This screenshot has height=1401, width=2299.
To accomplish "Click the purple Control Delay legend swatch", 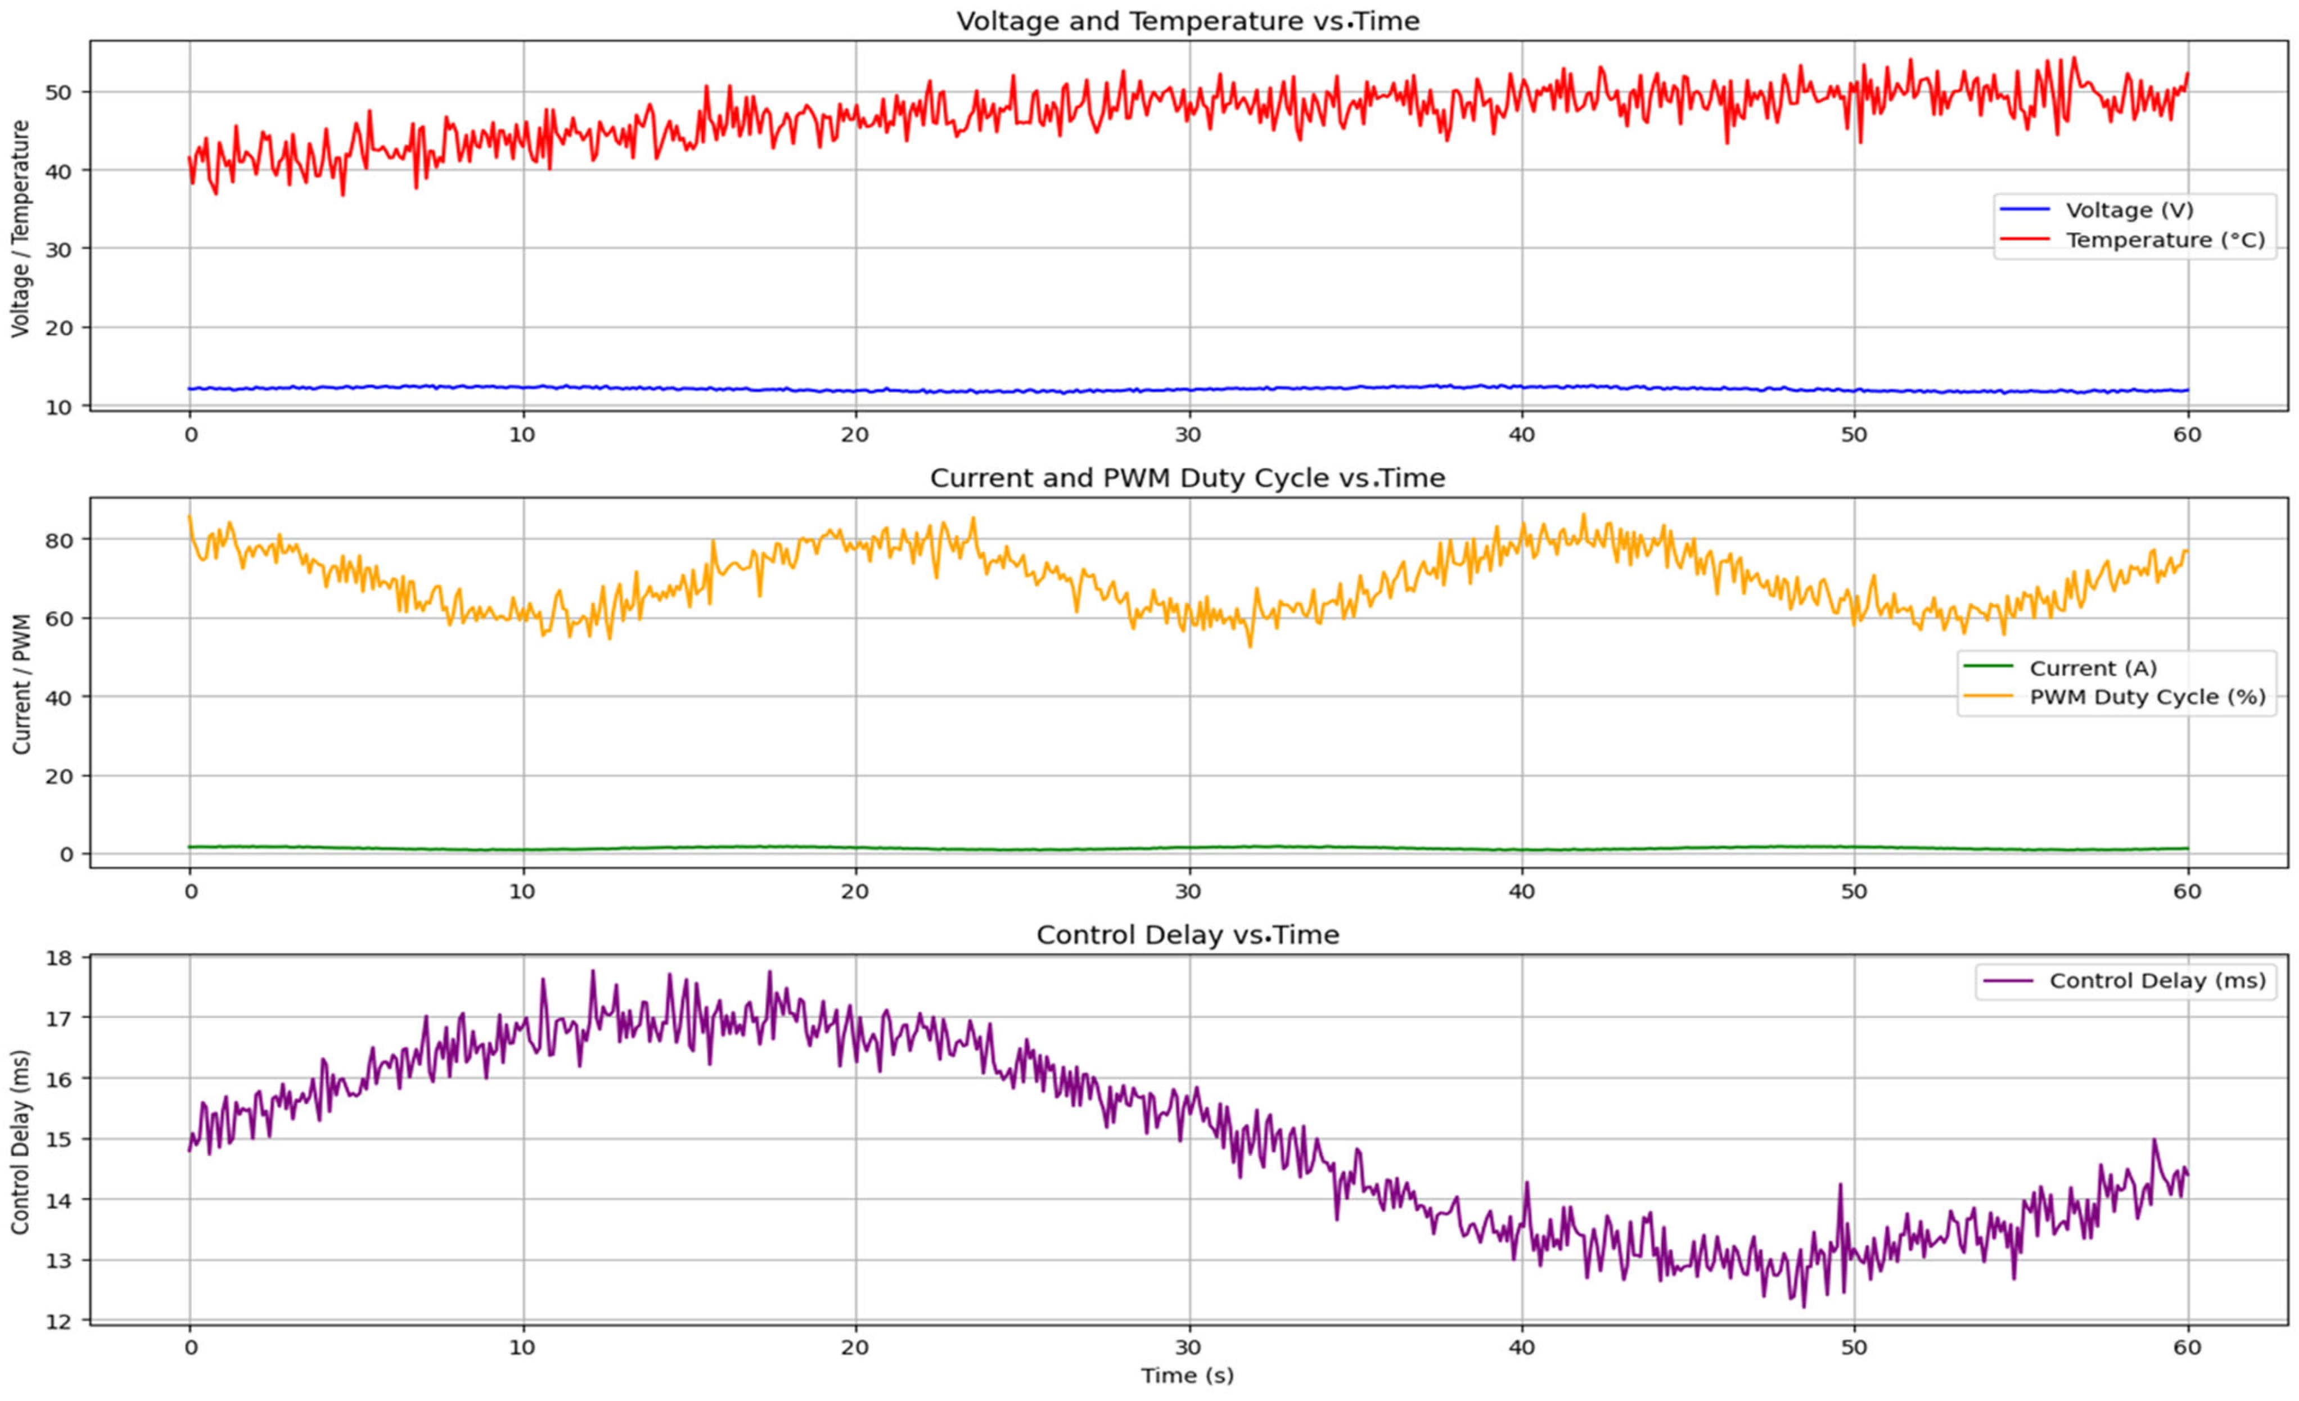I will [x=2009, y=981].
